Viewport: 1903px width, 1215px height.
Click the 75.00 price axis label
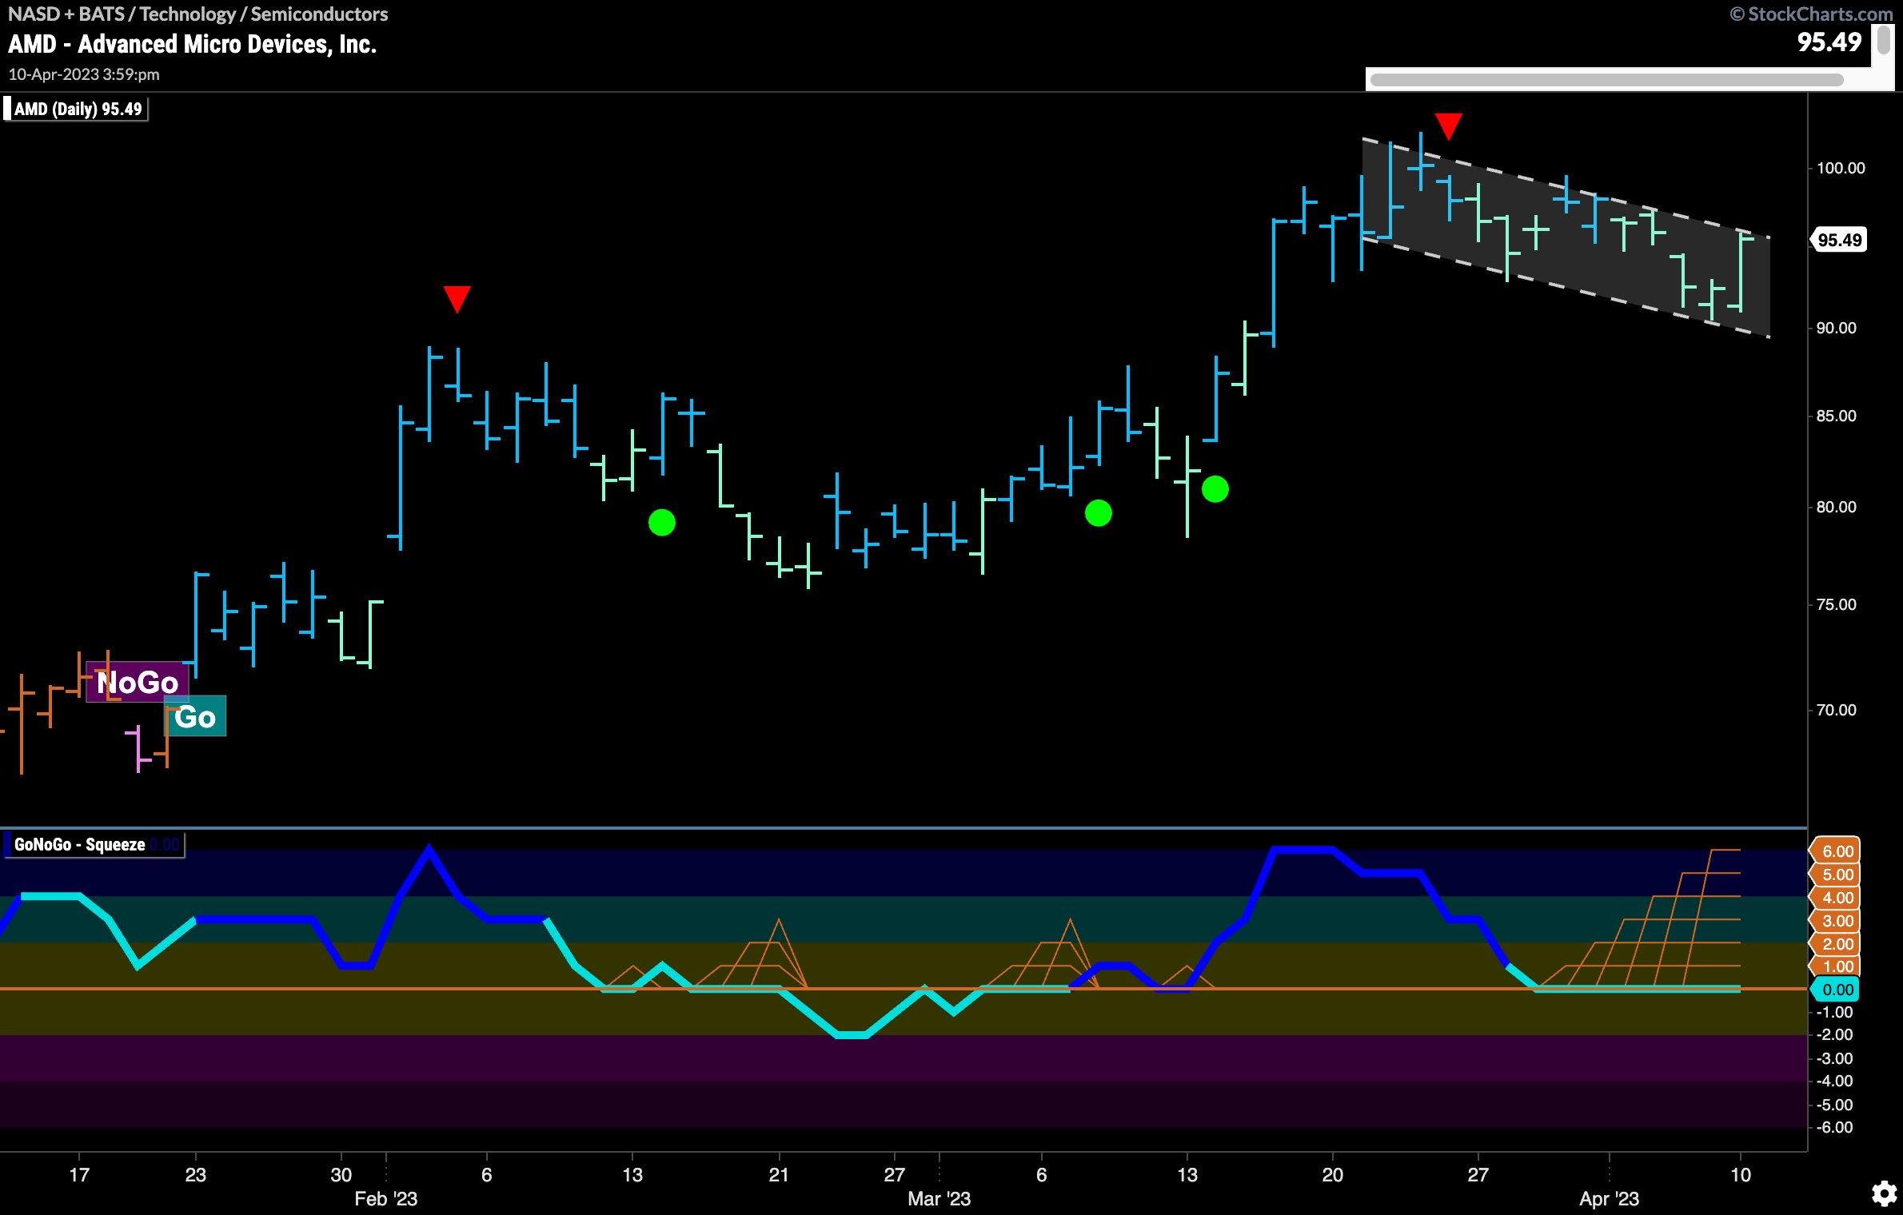point(1837,604)
